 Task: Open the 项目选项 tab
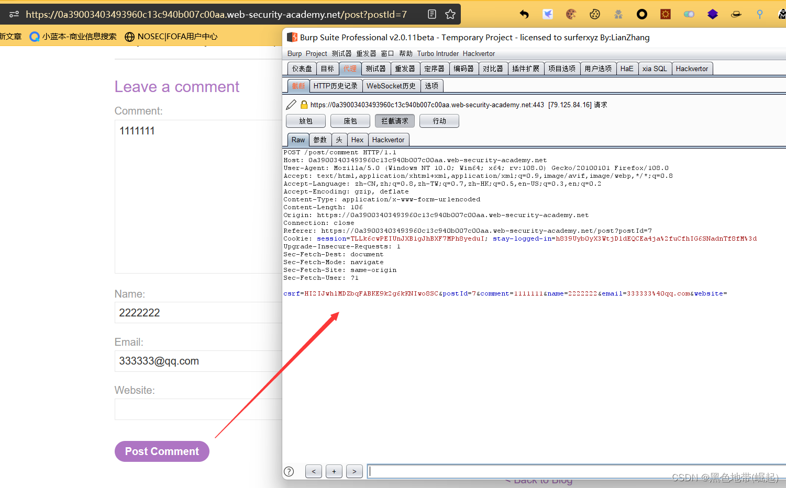562,69
